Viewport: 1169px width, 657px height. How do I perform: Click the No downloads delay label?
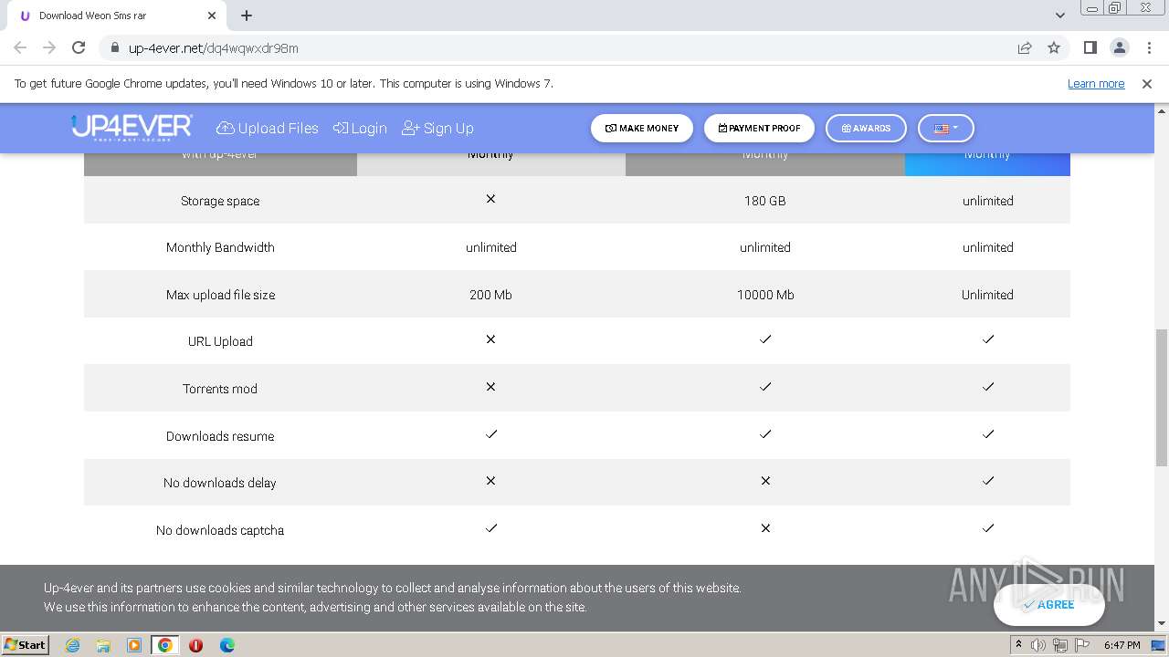coord(220,483)
